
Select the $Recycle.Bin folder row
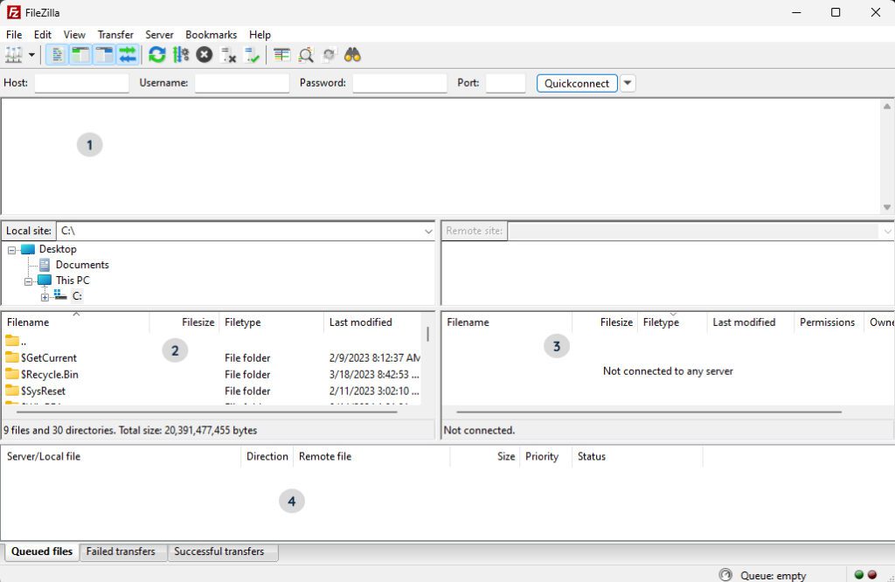click(212, 374)
